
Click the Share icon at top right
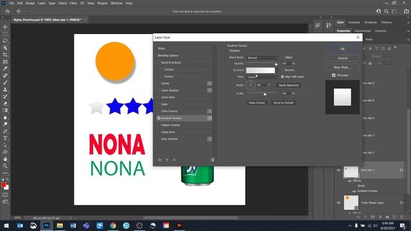pos(407,12)
